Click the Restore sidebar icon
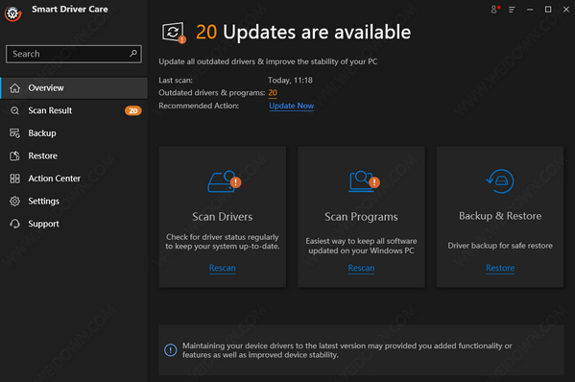The width and height of the screenshot is (575, 382). point(14,155)
